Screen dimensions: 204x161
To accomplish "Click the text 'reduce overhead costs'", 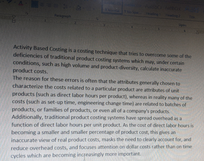I will pos(39,148).
